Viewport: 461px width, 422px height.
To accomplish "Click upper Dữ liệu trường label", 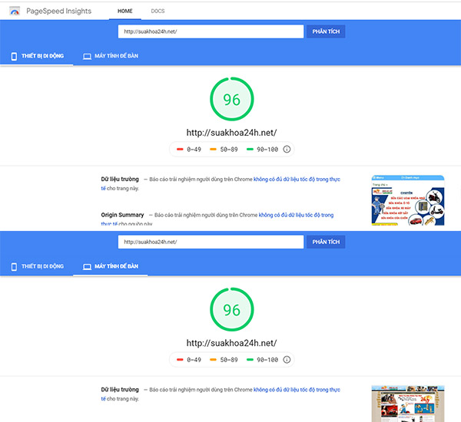I will 120,179.
